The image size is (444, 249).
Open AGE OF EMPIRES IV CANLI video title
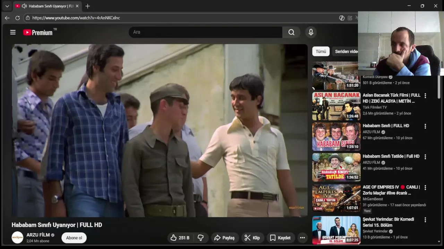point(391,190)
